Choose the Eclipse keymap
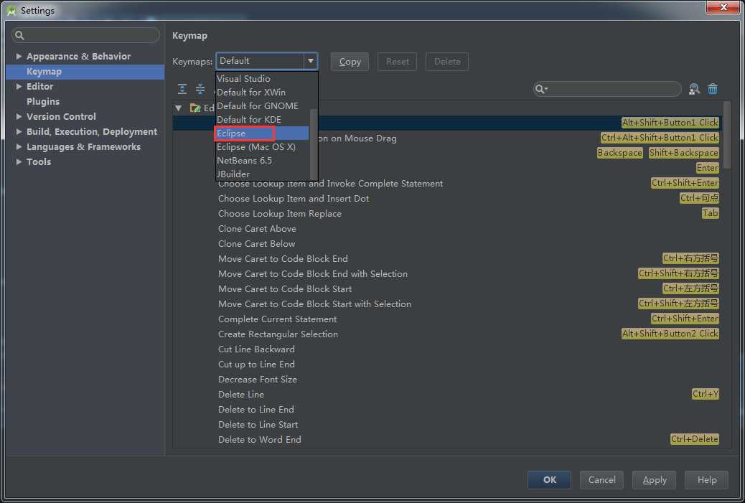 point(262,133)
